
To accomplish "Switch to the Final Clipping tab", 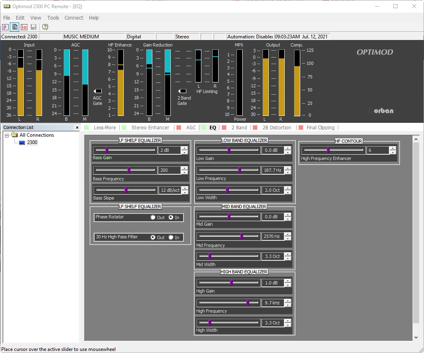I will pos(320,127).
